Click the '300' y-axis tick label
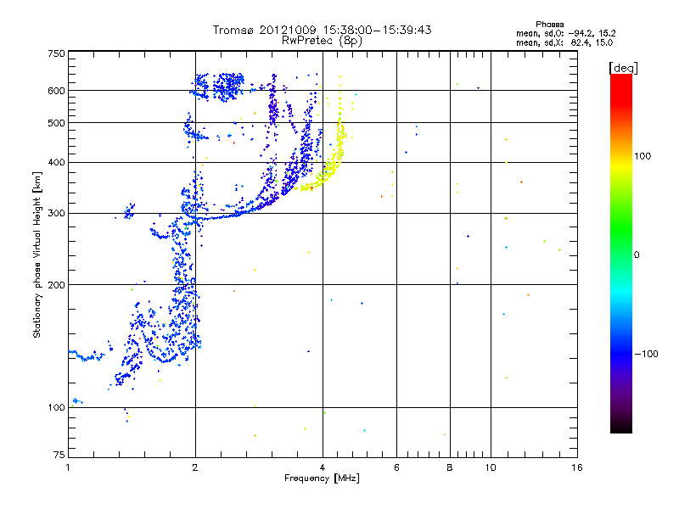The width and height of the screenshot is (679, 509). click(56, 214)
